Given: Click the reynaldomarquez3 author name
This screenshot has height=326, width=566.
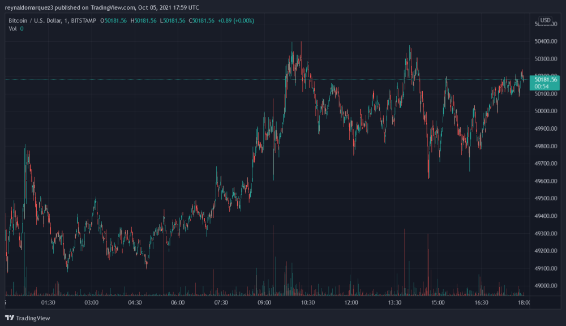Looking at the screenshot, I should (x=28, y=7).
